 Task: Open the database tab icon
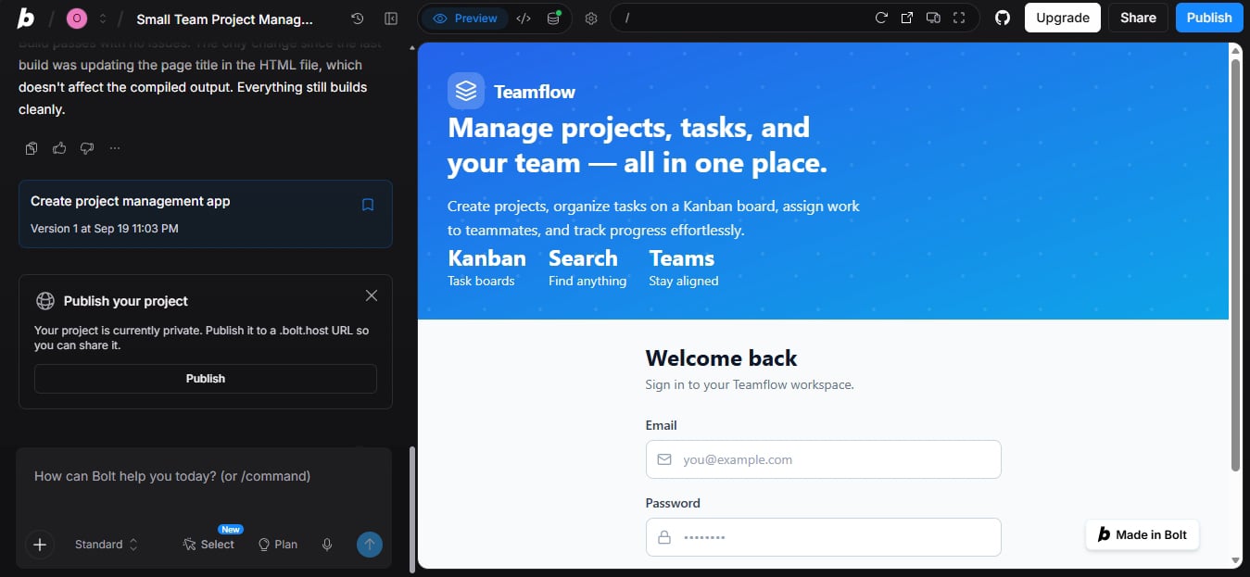coord(553,19)
